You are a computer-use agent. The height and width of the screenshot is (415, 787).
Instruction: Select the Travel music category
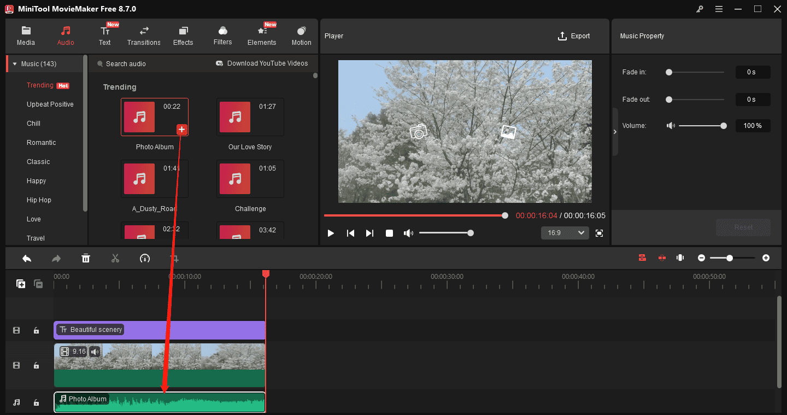pyautogui.click(x=36, y=238)
